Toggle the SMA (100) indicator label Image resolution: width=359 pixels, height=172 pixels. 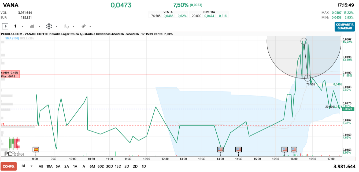click(12, 38)
